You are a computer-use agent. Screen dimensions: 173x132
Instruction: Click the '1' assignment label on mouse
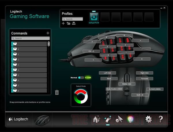93,60
